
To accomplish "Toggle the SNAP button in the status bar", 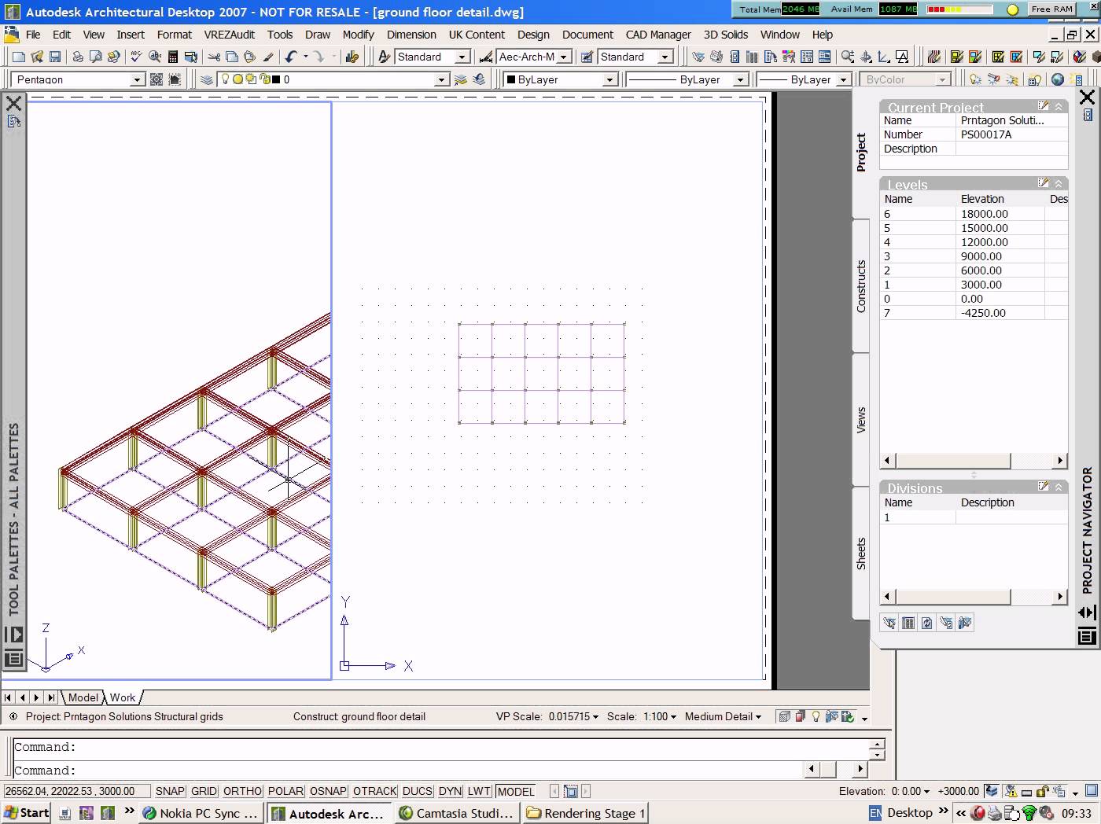I will point(169,791).
